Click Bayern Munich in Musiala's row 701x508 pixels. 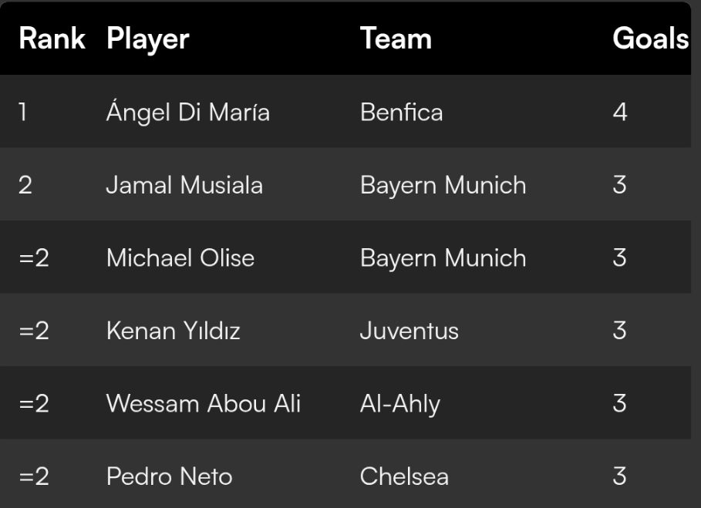[443, 186]
